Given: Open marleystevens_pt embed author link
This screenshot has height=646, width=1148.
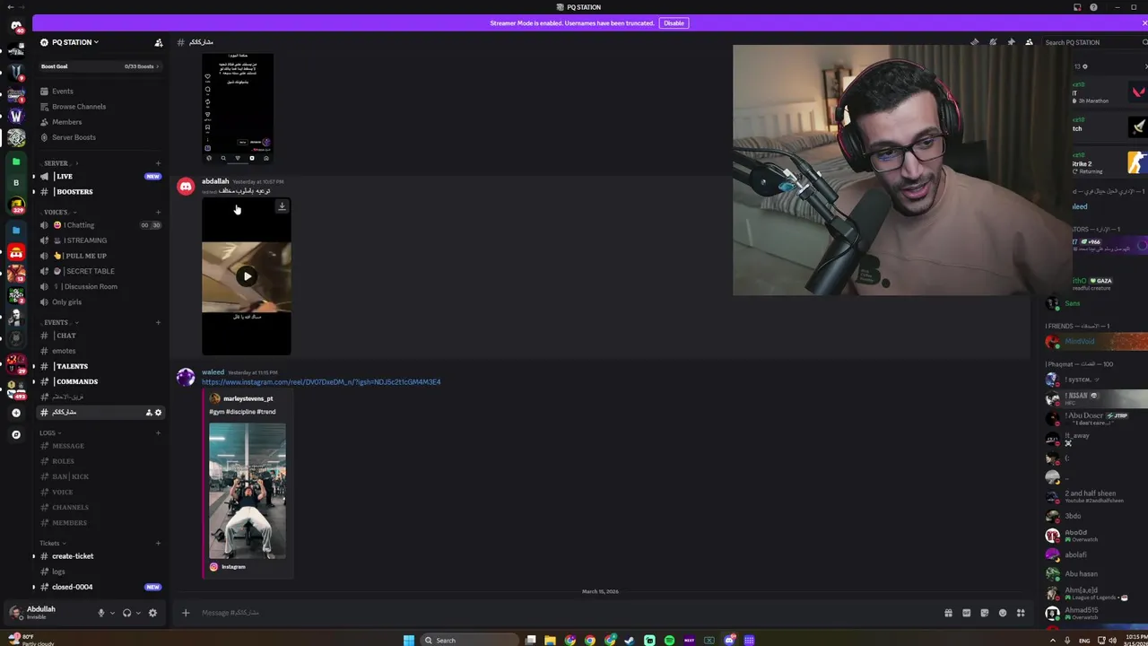Looking at the screenshot, I should (248, 398).
